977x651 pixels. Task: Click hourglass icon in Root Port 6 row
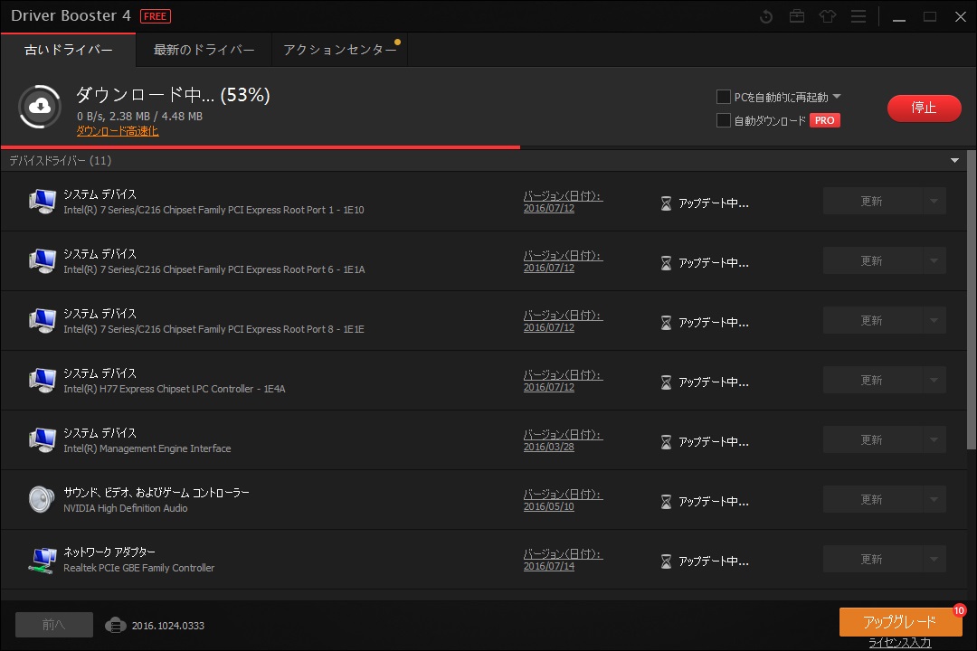(666, 263)
